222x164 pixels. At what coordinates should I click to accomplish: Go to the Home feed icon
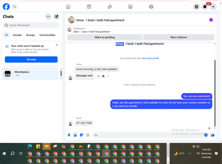68,7
